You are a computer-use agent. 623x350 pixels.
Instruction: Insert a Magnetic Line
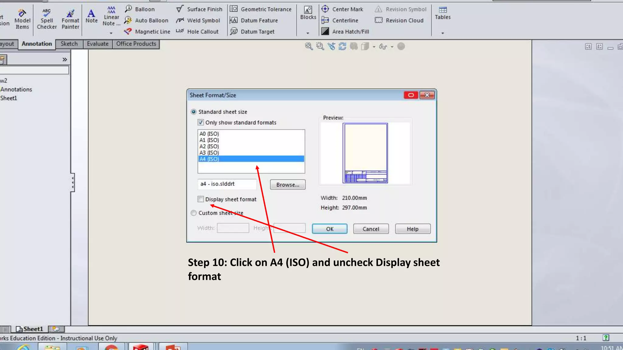(147, 32)
